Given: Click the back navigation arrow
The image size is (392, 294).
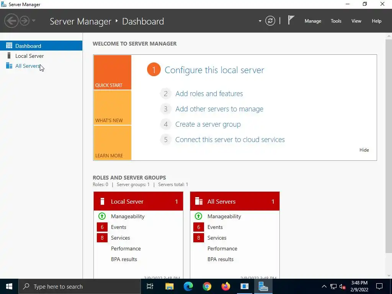Looking at the screenshot, I should [11, 21].
